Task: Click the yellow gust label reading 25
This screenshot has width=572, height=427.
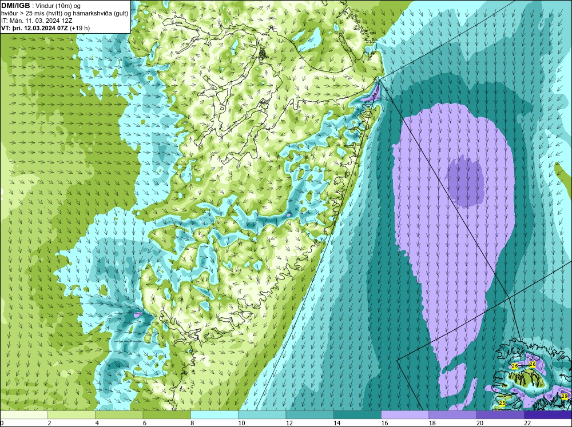Action: 502,403
